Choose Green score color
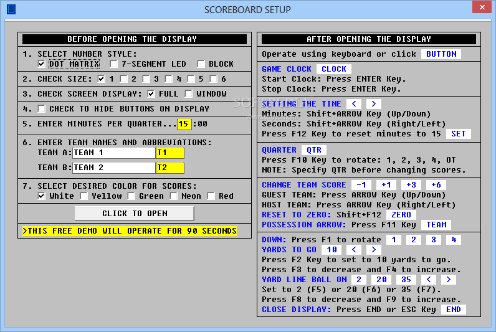This screenshot has width=496, height=332. (131, 196)
